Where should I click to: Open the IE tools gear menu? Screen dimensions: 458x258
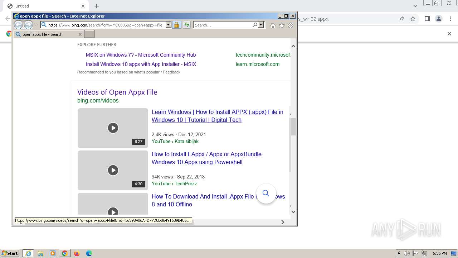click(x=291, y=25)
